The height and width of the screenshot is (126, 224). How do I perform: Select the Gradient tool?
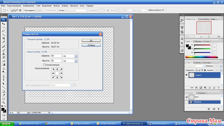tap(3, 65)
